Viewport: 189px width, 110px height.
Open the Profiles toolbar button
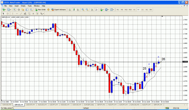[8, 9]
